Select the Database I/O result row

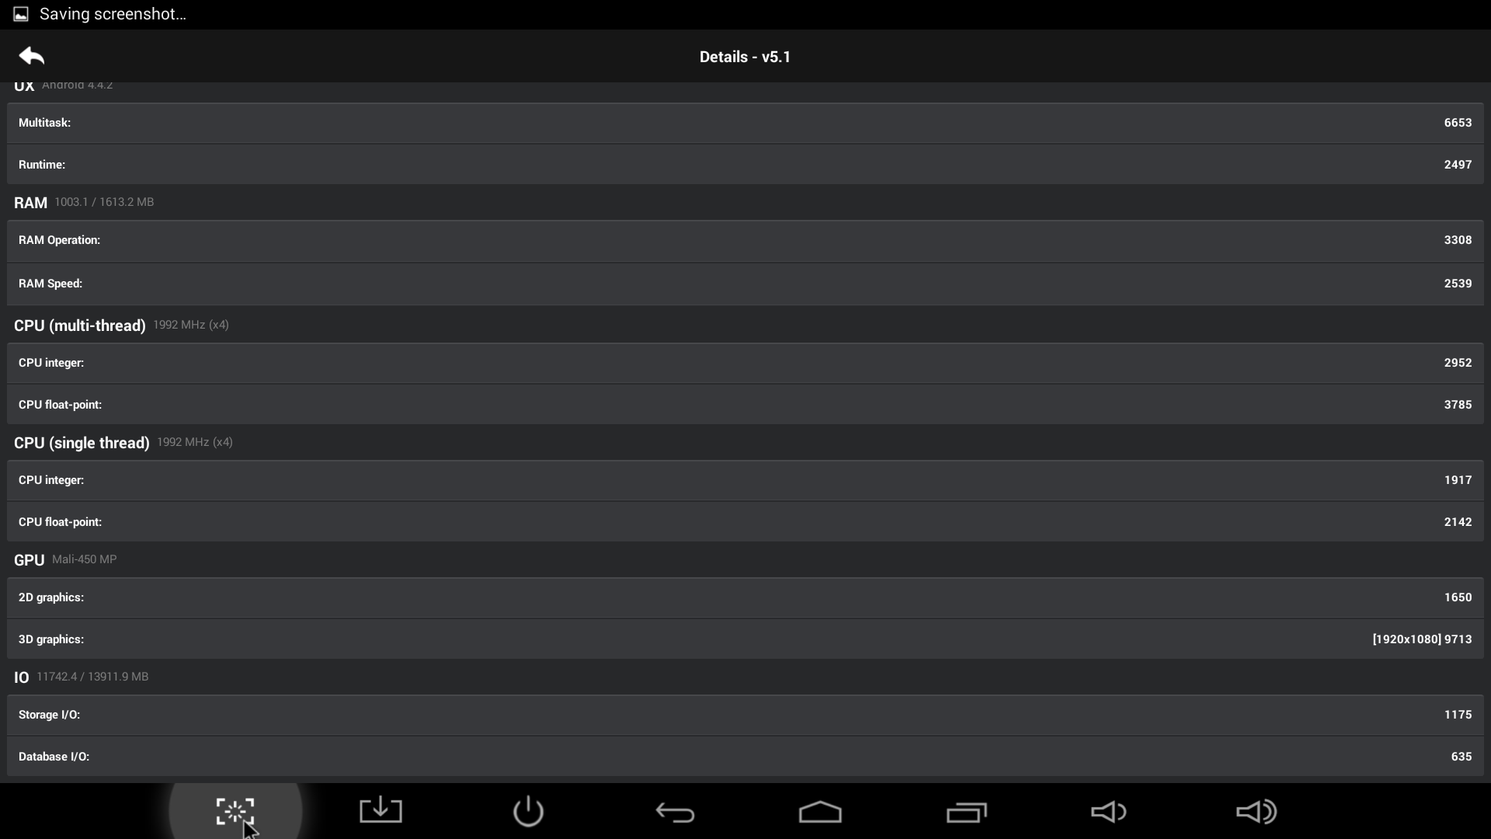point(745,757)
